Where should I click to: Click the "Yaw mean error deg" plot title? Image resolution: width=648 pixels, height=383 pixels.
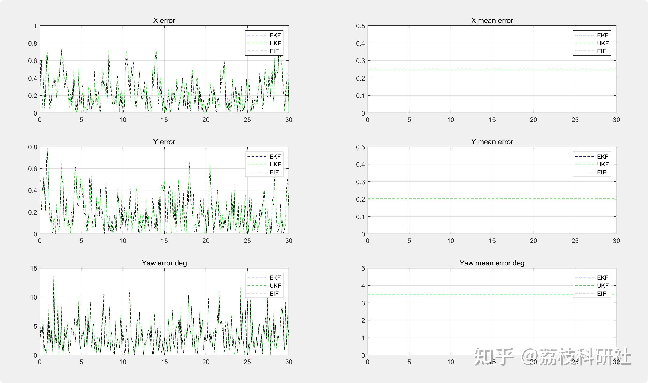pos(492,263)
